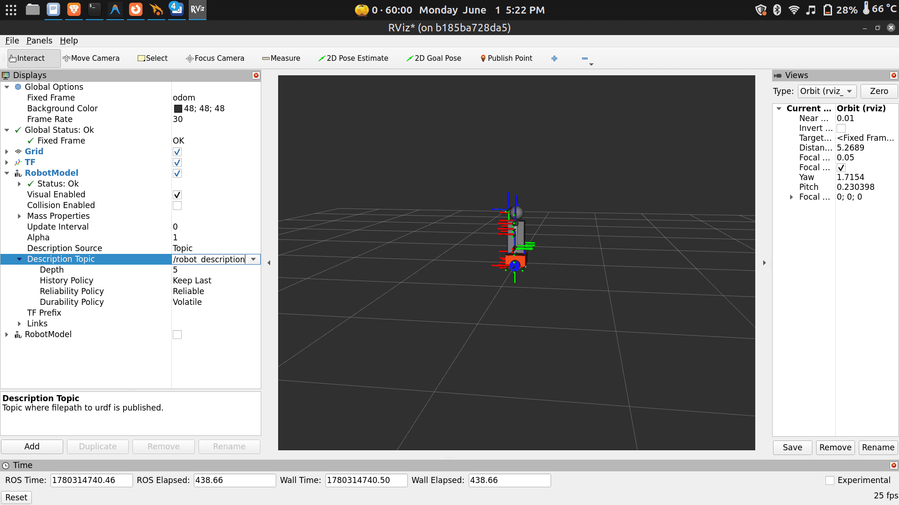This screenshot has height=505, width=899.
Task: Click the TF display icon
Action: coord(18,162)
